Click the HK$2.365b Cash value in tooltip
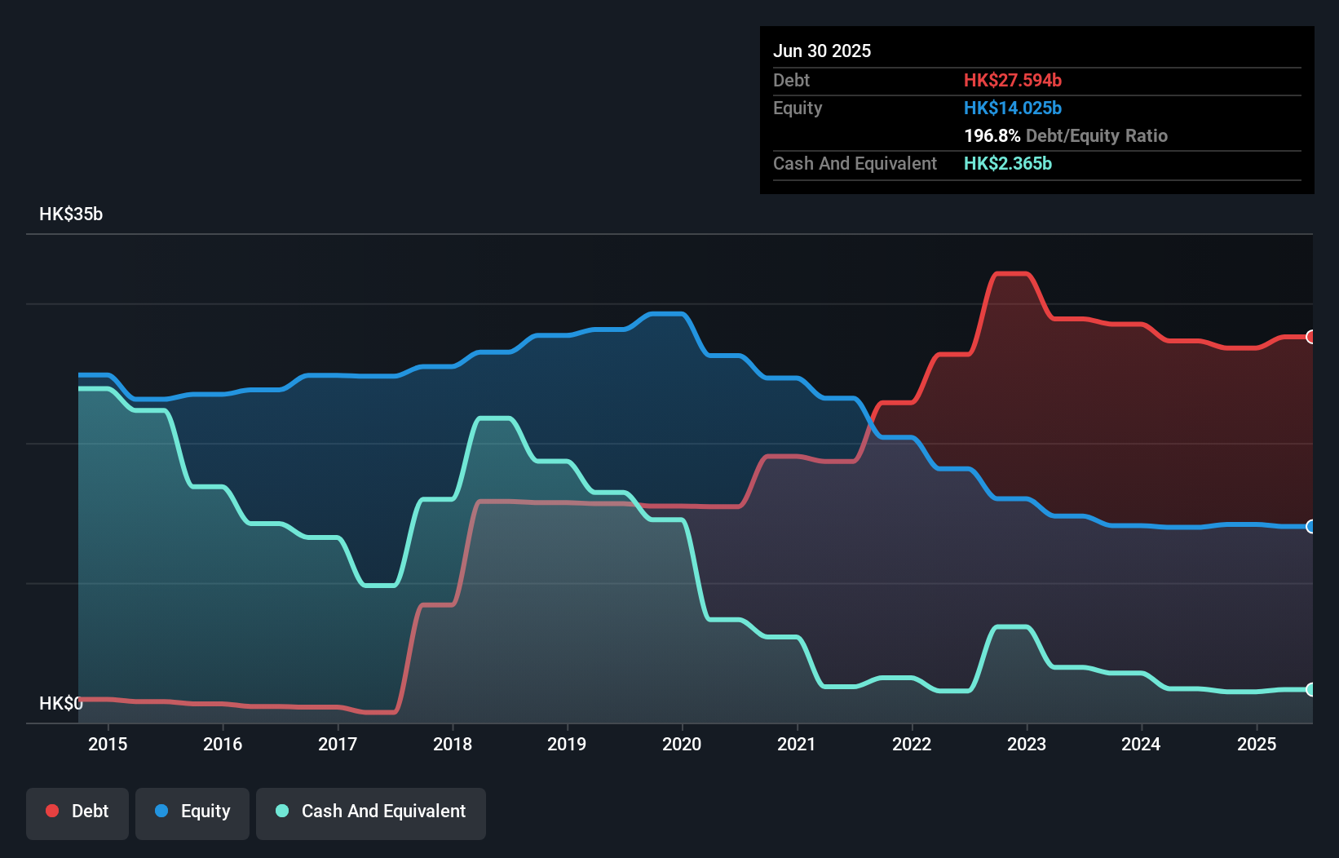 [1009, 163]
